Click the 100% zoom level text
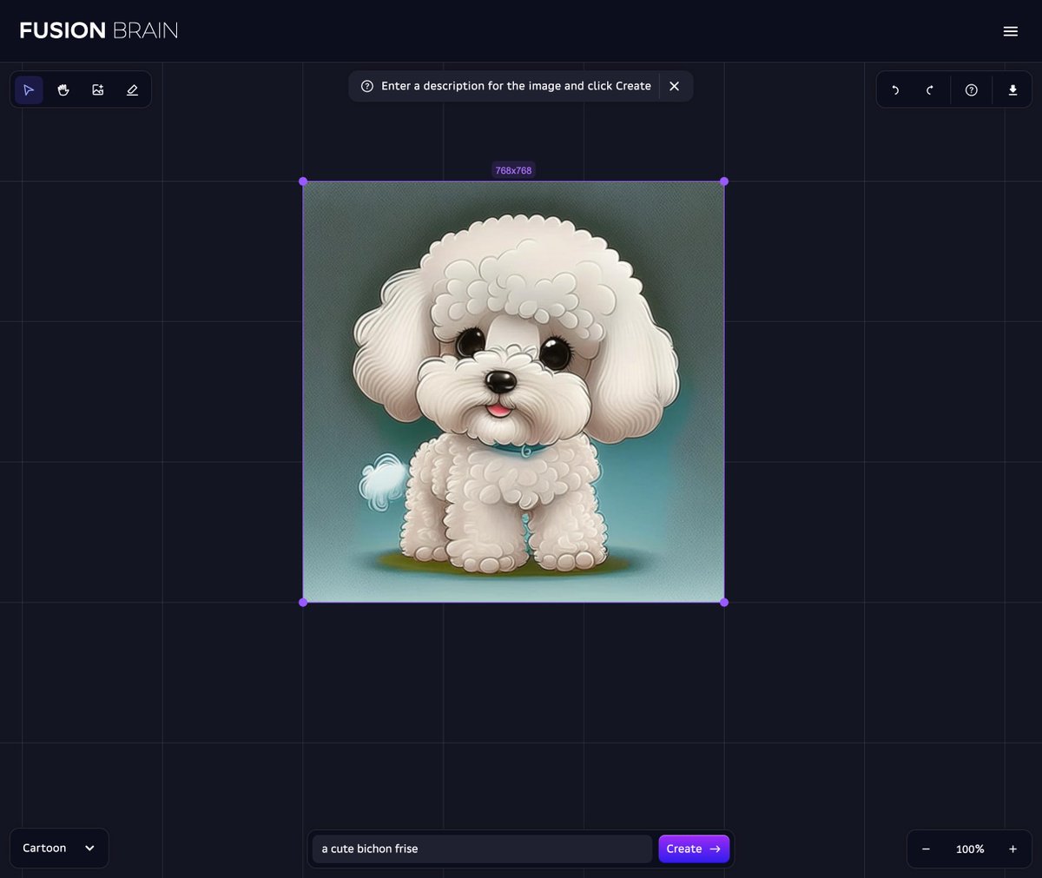The image size is (1042, 878). (970, 849)
